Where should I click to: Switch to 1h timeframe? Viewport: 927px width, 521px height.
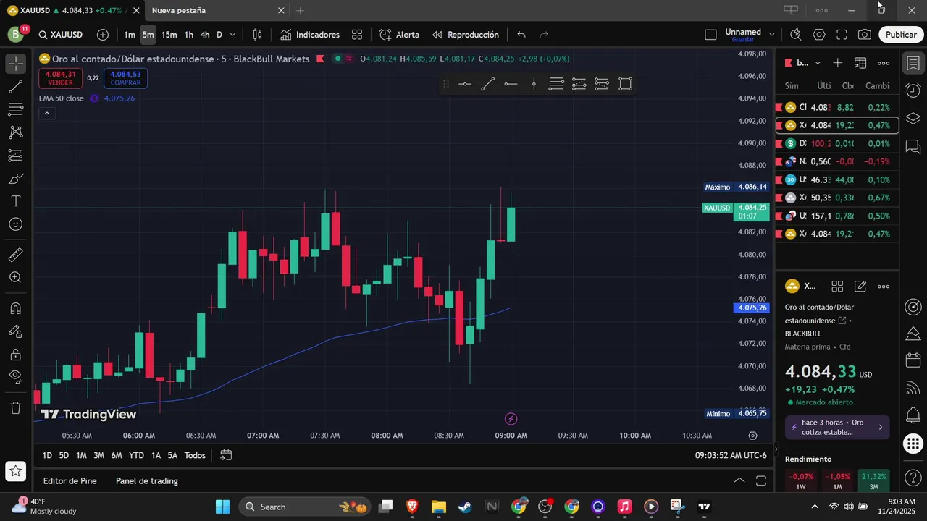(x=188, y=35)
